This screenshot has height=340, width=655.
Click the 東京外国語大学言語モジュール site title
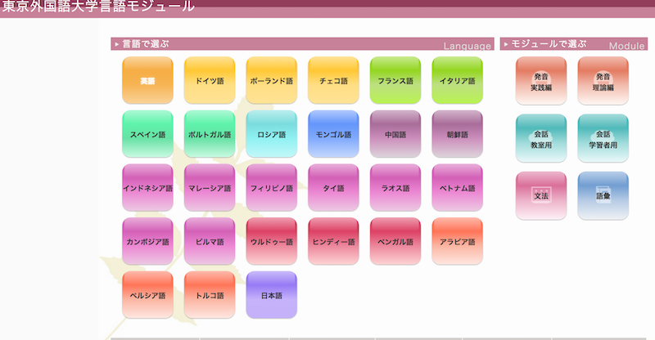click(x=98, y=7)
